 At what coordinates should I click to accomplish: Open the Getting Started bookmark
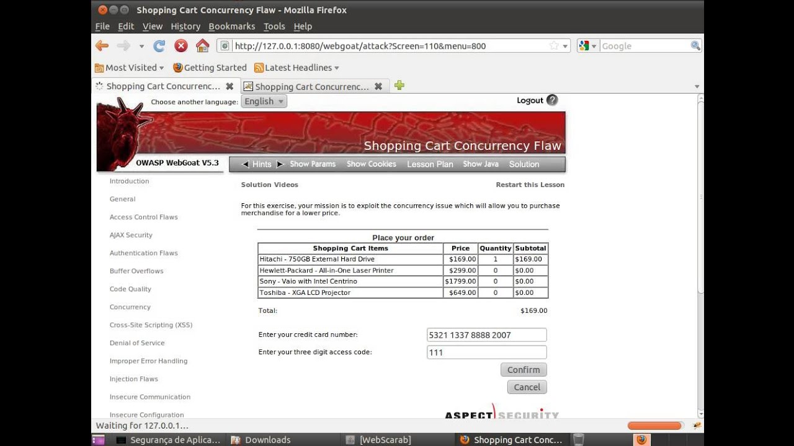click(x=210, y=68)
